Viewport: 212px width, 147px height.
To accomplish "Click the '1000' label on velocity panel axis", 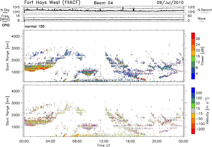I will point(16,127).
